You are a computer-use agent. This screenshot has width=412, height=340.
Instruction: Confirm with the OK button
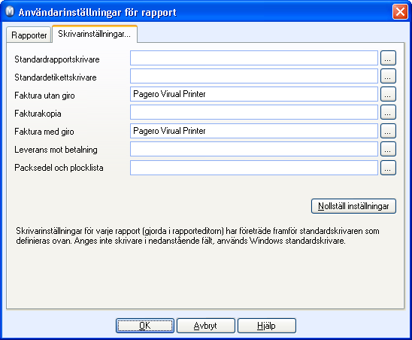(x=145, y=326)
